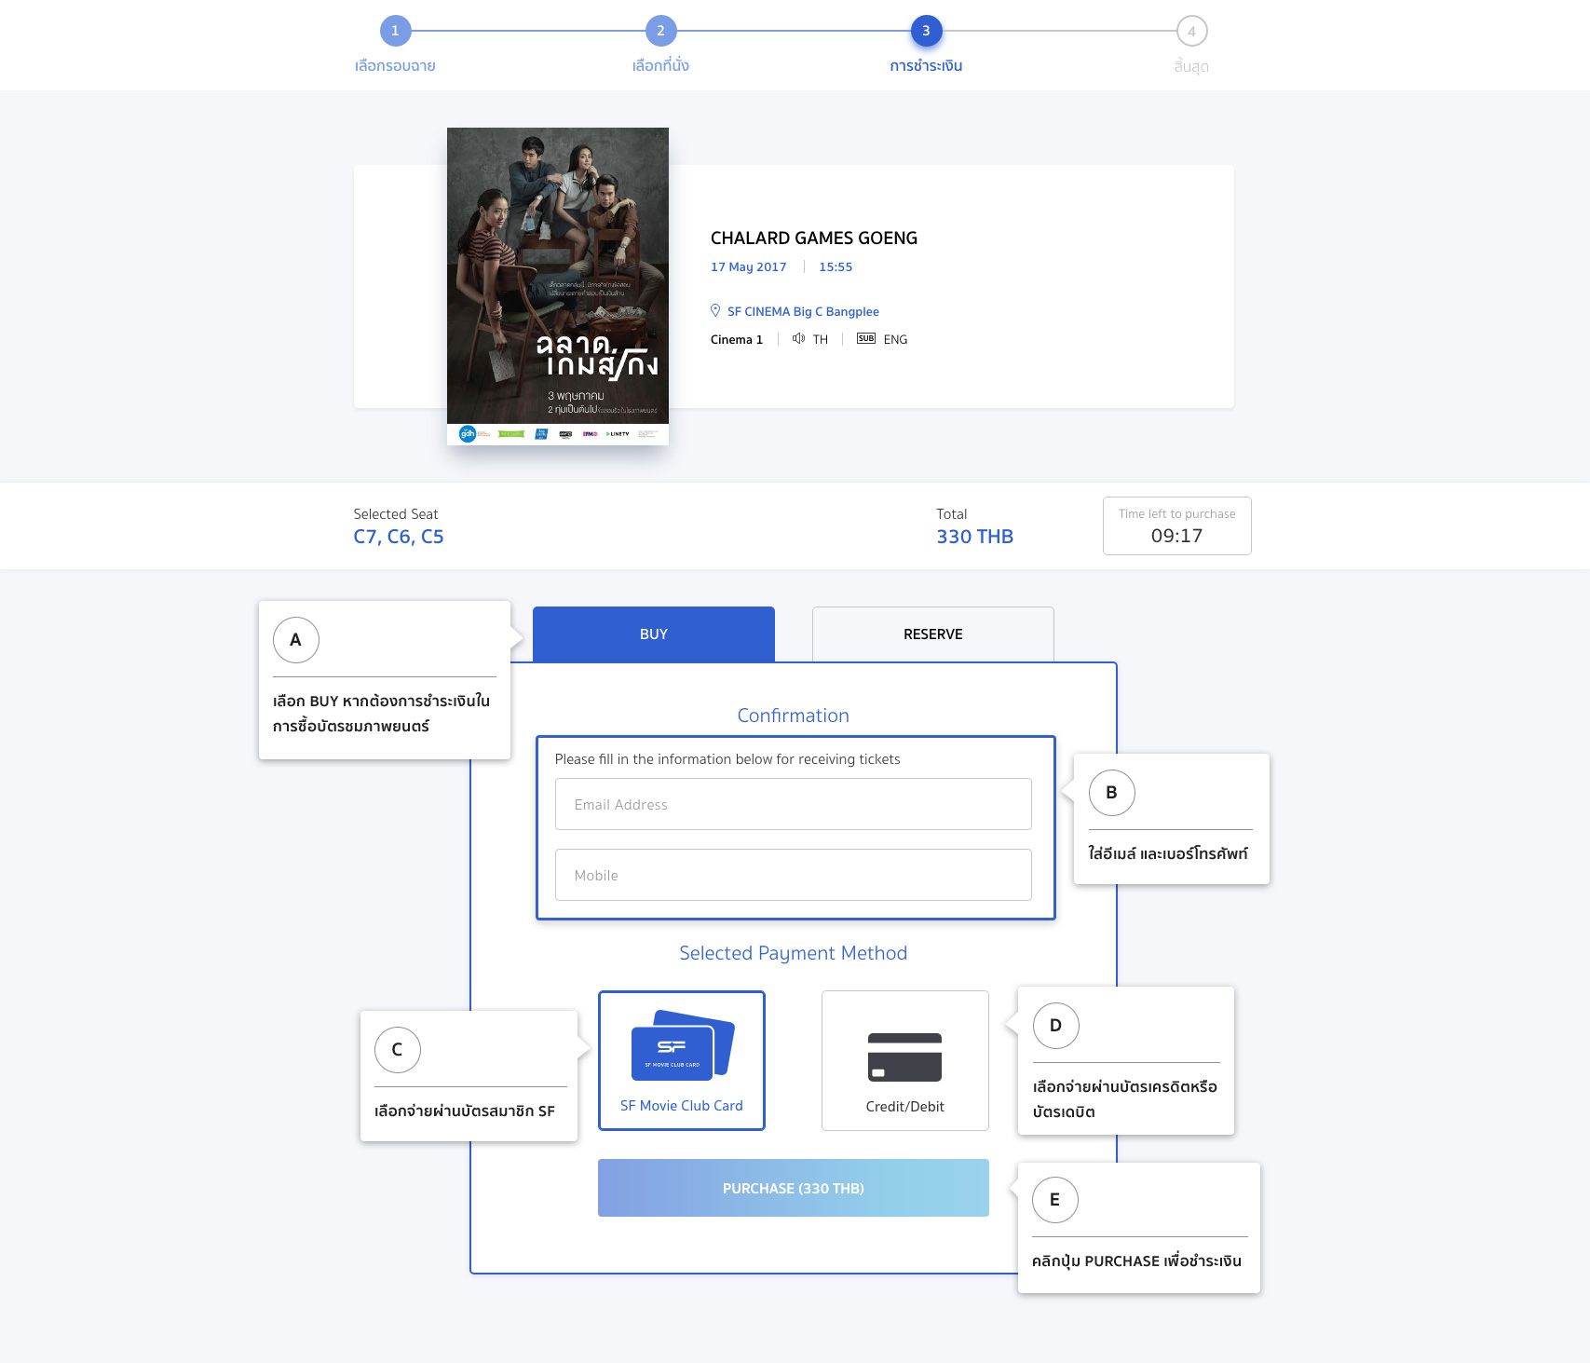Click the SUB subtitle icon
This screenshot has width=1590, height=1363.
(865, 339)
